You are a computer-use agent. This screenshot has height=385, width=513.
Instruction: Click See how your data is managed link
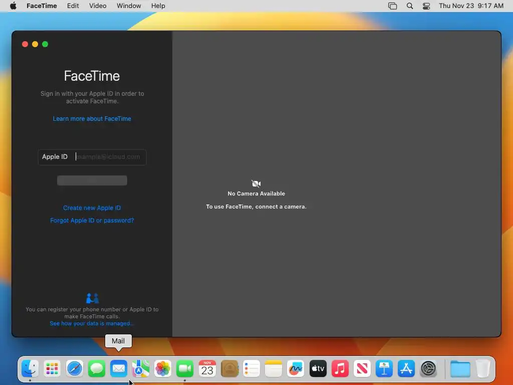pyautogui.click(x=92, y=323)
